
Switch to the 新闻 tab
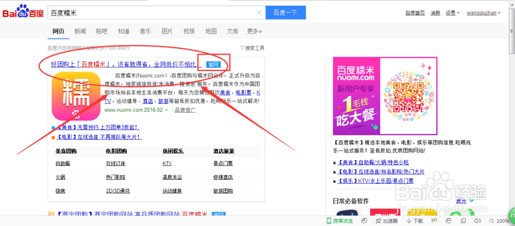[x=80, y=31]
